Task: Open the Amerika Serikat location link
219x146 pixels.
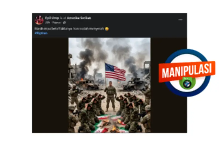Action: [79, 18]
